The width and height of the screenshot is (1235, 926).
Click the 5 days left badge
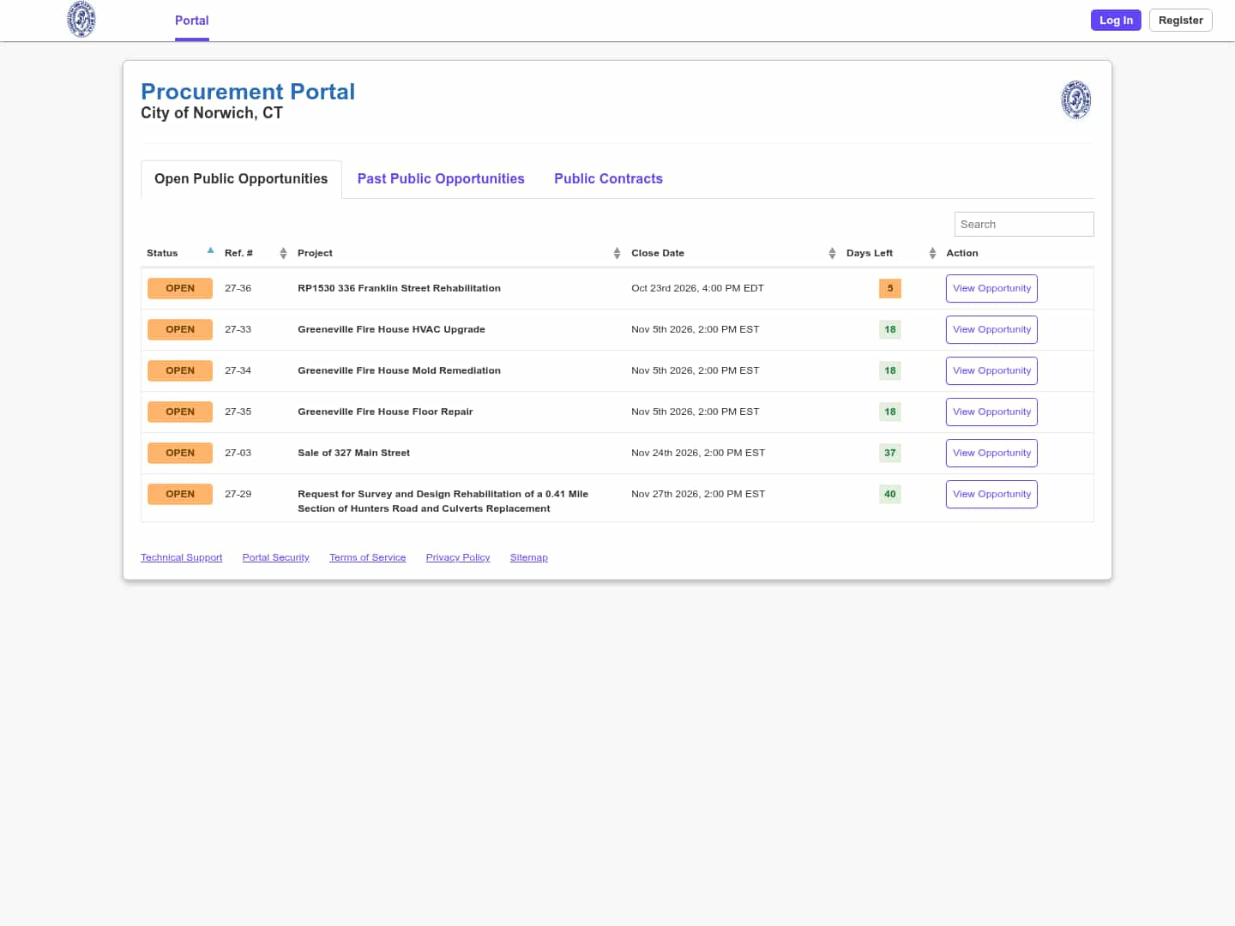pyautogui.click(x=890, y=289)
